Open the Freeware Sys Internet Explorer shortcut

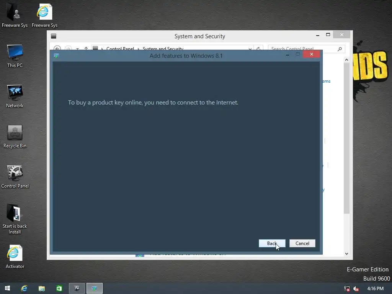point(44,15)
